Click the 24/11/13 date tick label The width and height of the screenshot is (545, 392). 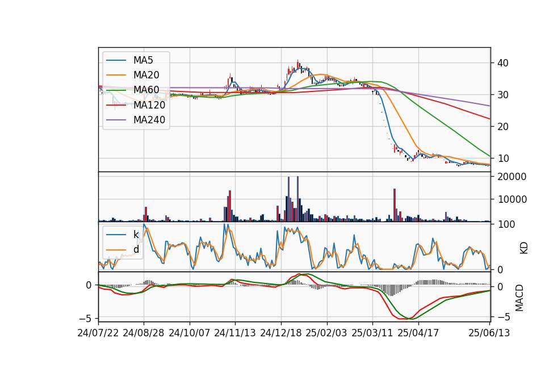(235, 333)
